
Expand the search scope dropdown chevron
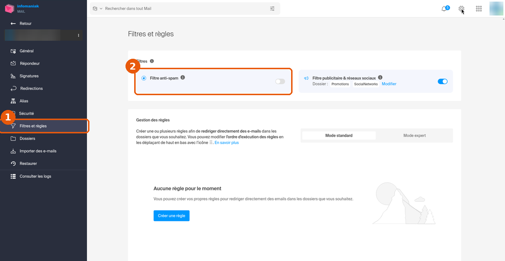[101, 9]
